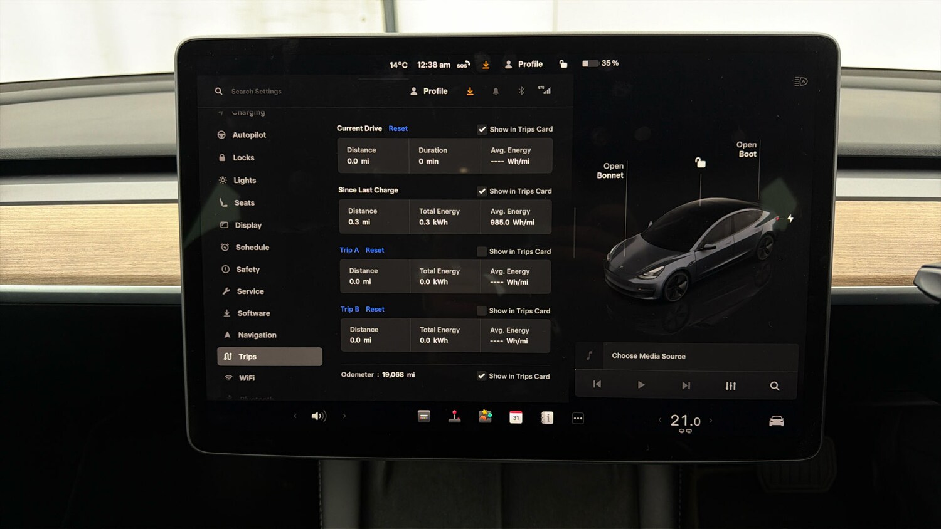Uncheck Show in Trips Card for Current Drive
Viewport: 941px width, 529px height.
(x=482, y=129)
